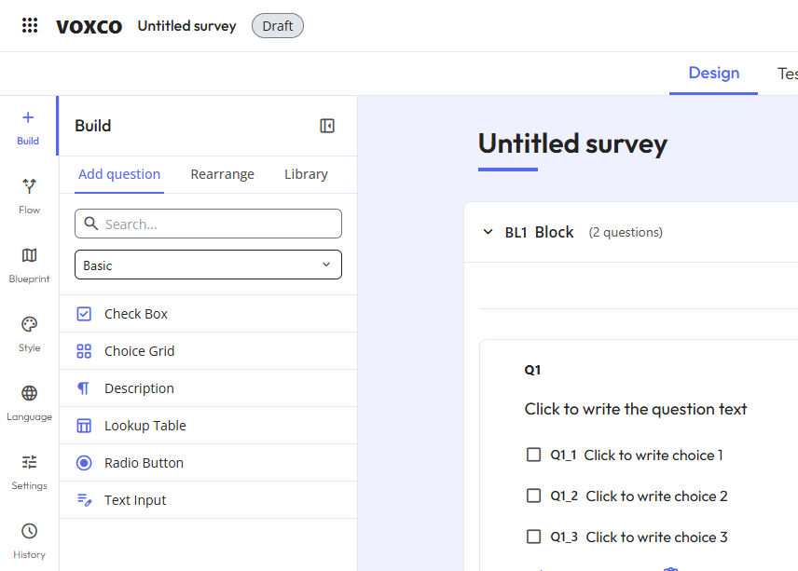Tick the Q1_3 choice checkbox
Image resolution: width=798 pixels, height=571 pixels.
533,537
